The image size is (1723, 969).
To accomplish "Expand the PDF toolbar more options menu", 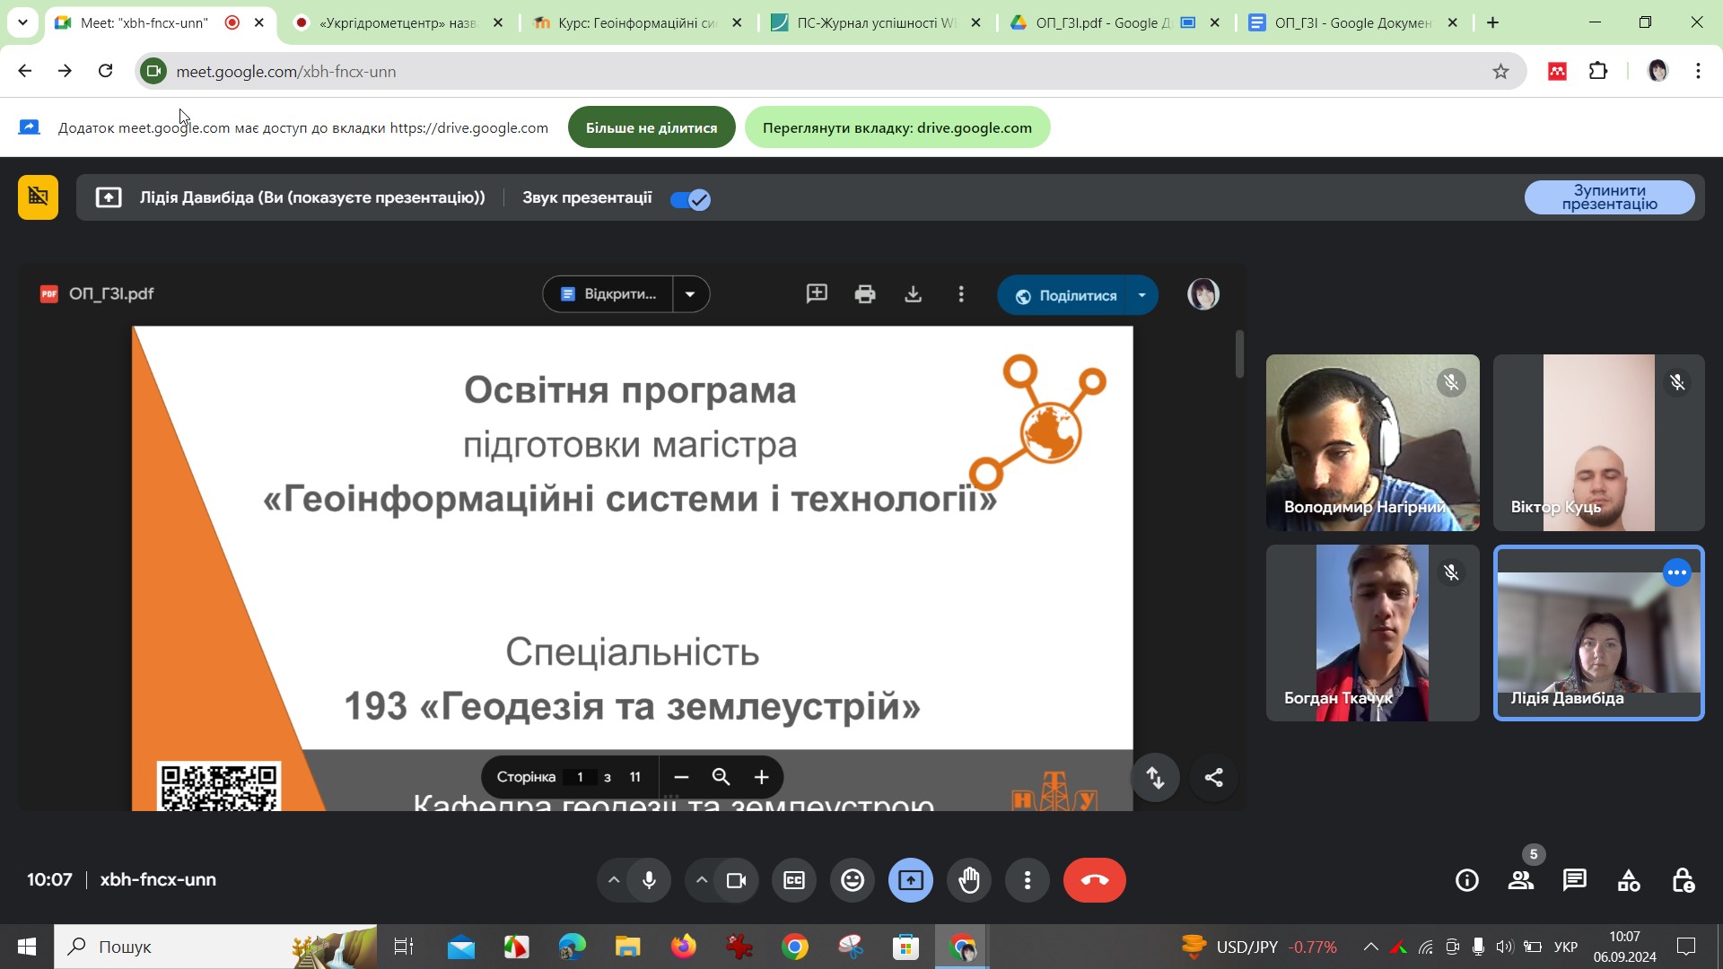I will (962, 294).
